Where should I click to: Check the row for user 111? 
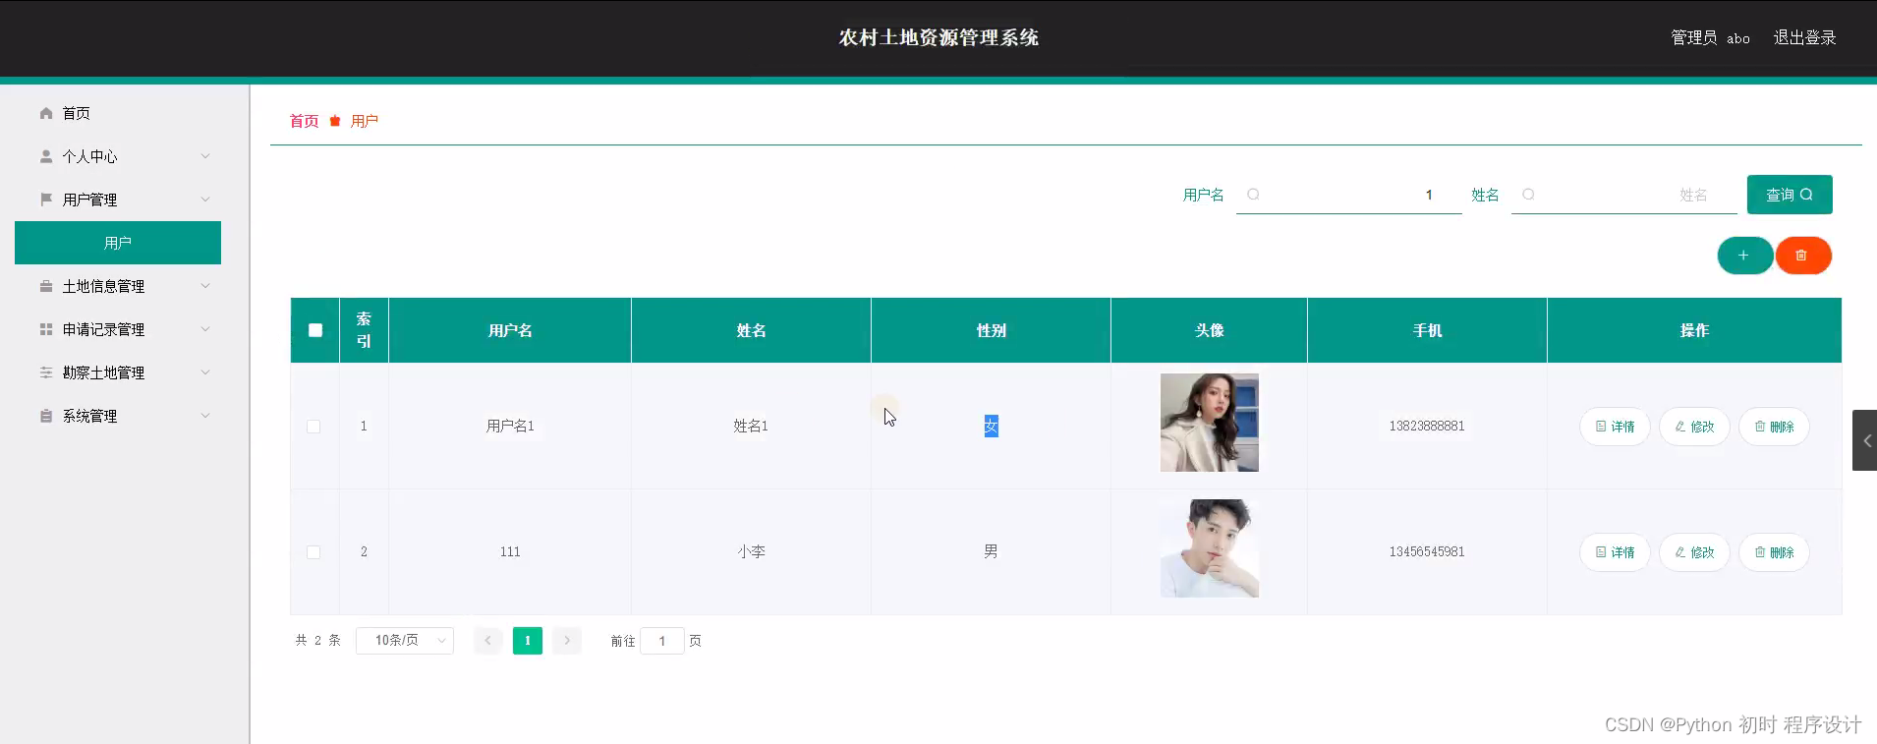pyautogui.click(x=313, y=552)
